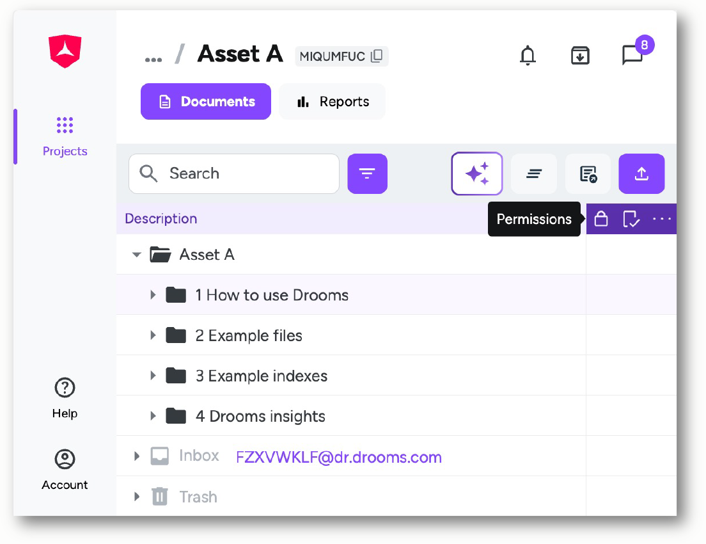Focus the Search input field
This screenshot has height=544, width=706.
(234, 173)
